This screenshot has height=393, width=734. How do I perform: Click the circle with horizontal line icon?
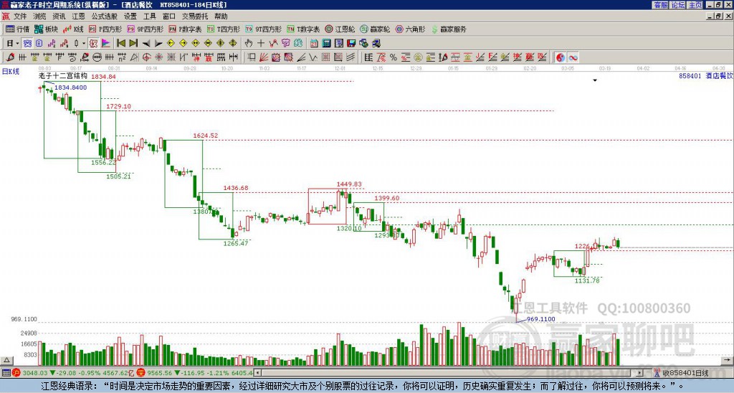coord(97,57)
